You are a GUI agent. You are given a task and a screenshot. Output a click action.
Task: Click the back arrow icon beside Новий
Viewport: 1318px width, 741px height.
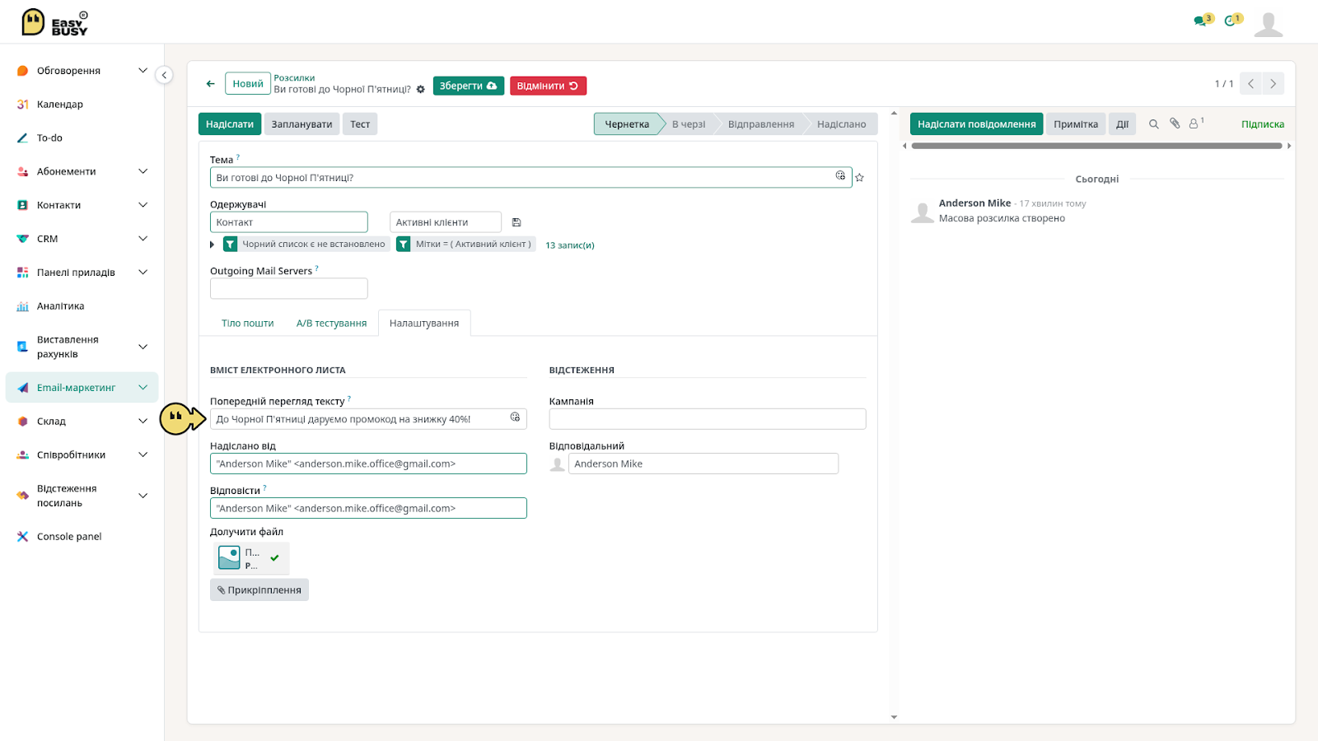point(211,84)
